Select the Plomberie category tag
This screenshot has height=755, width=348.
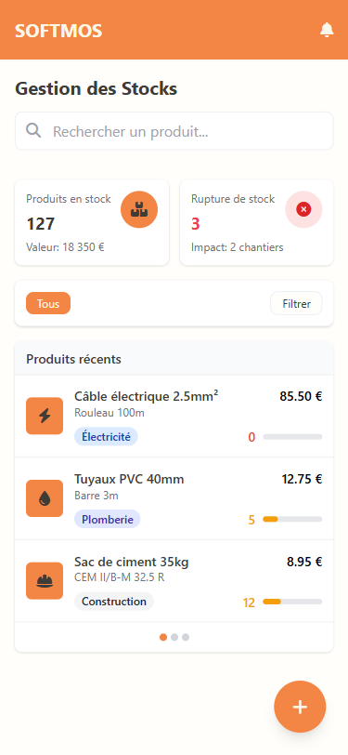pyautogui.click(x=108, y=519)
